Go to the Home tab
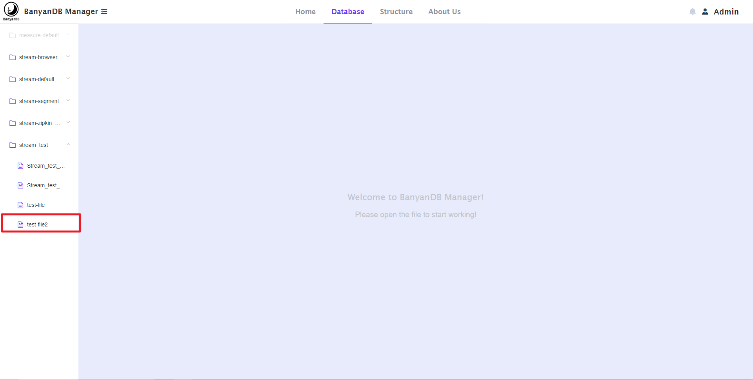 [306, 12]
